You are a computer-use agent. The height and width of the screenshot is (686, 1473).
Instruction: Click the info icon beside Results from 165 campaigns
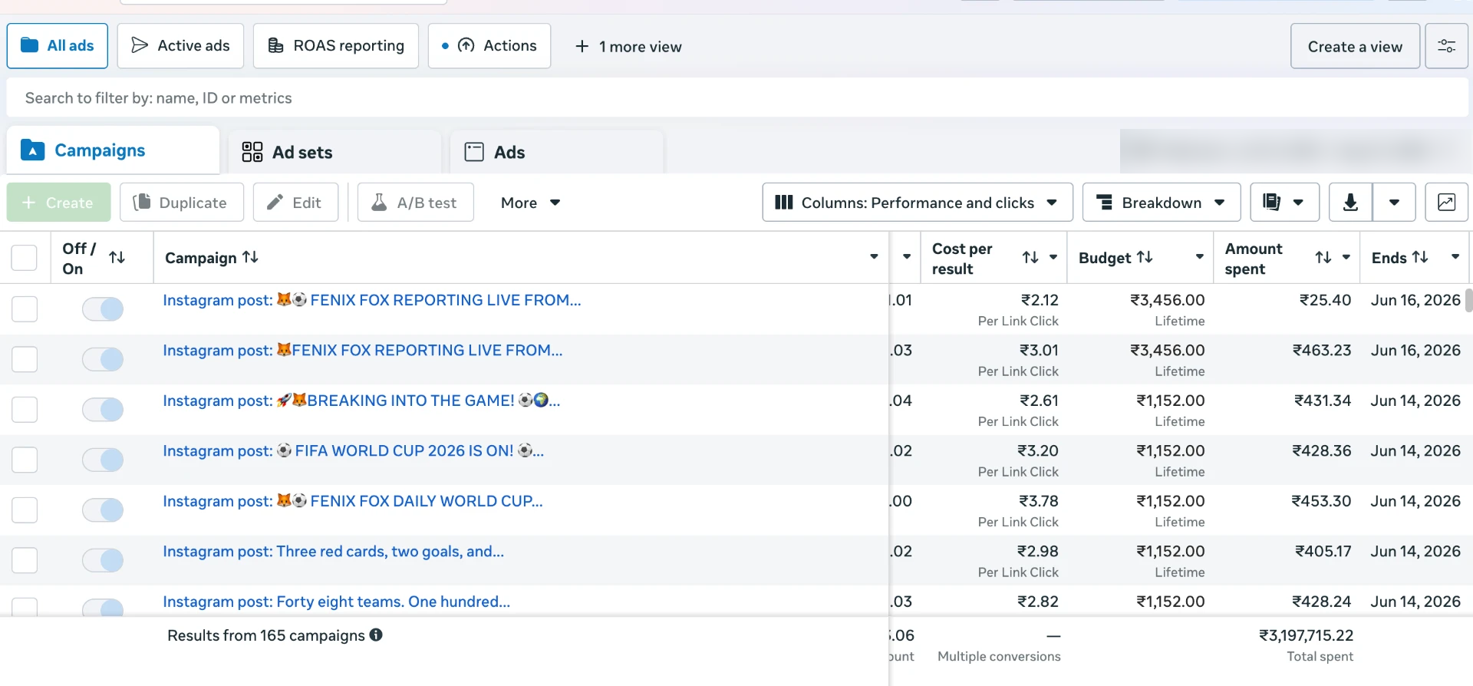[376, 635]
